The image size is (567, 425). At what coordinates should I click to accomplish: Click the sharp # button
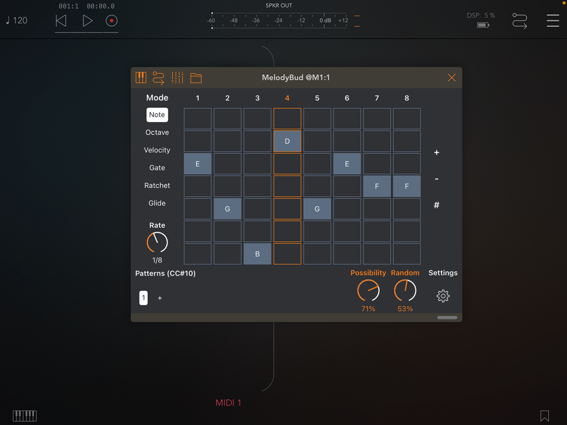coord(437,205)
